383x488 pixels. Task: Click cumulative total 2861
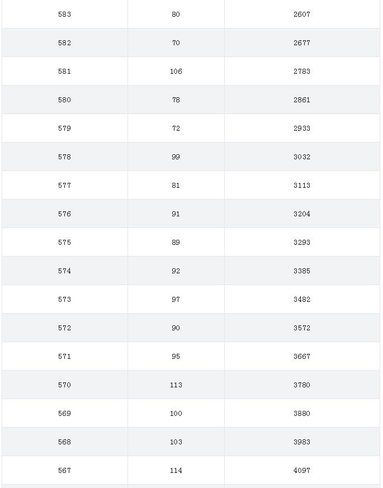coord(302,100)
